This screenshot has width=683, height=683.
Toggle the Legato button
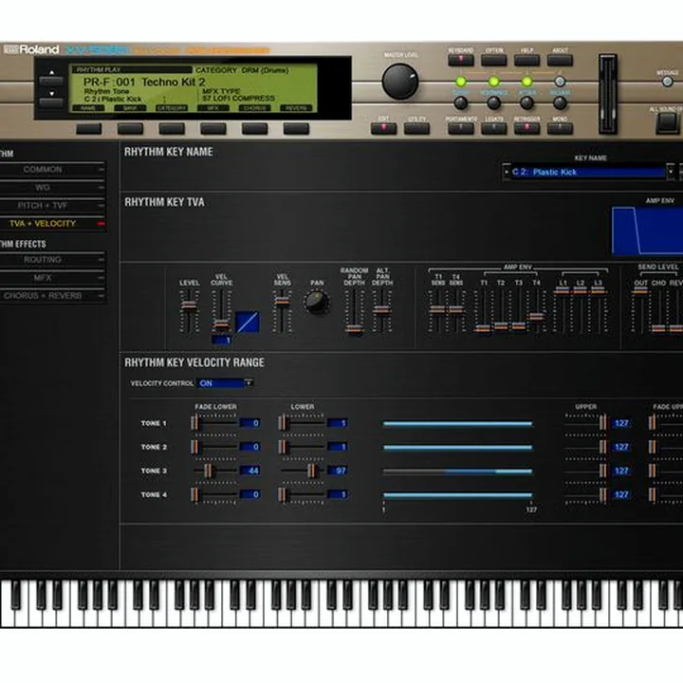pyautogui.click(x=493, y=128)
